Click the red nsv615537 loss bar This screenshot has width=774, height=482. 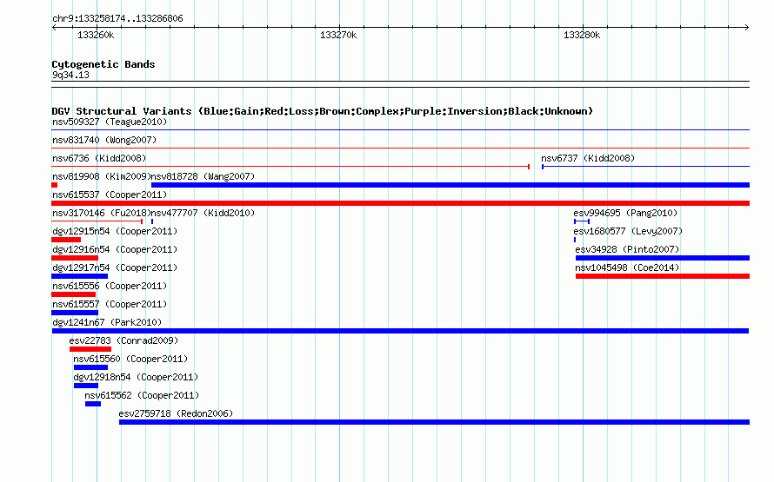[x=400, y=203]
